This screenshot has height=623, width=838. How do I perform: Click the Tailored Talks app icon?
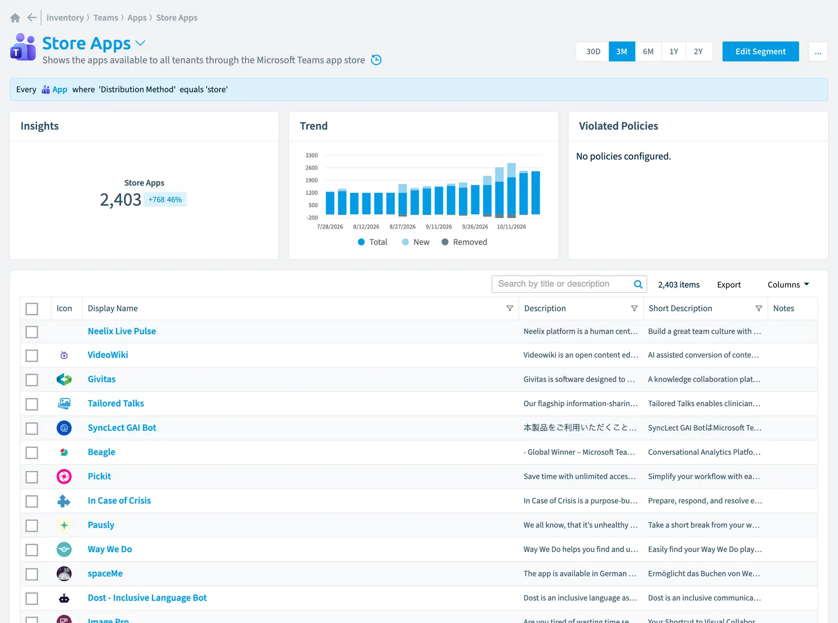pyautogui.click(x=64, y=403)
